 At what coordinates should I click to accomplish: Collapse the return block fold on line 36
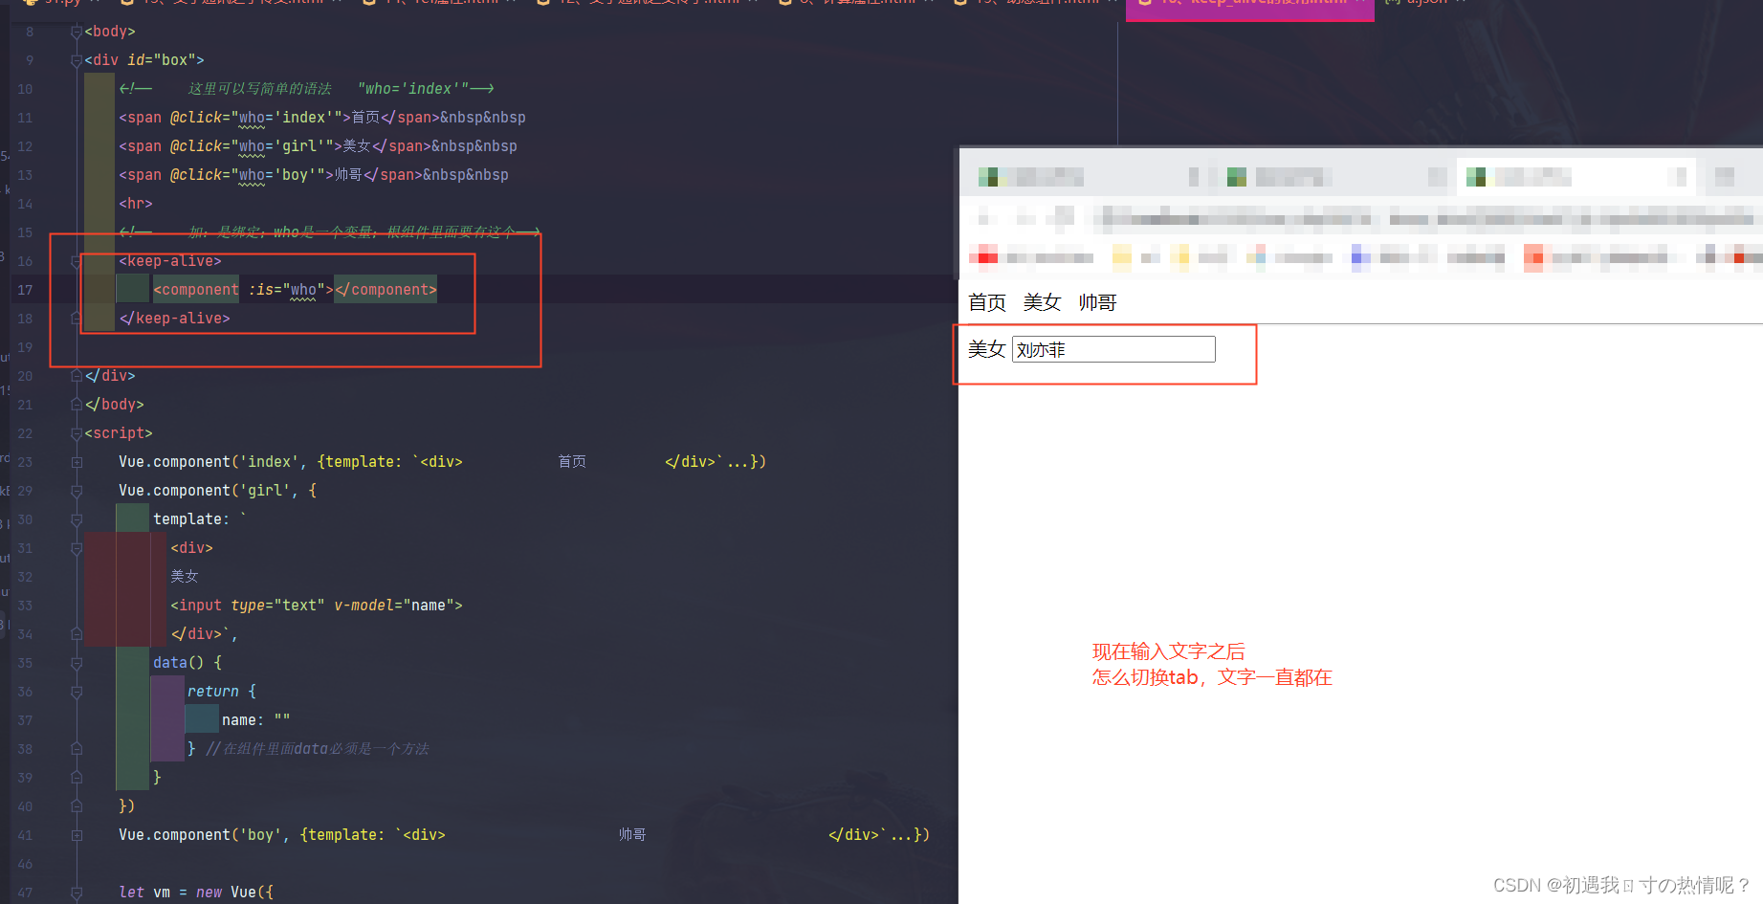pyautogui.click(x=77, y=692)
